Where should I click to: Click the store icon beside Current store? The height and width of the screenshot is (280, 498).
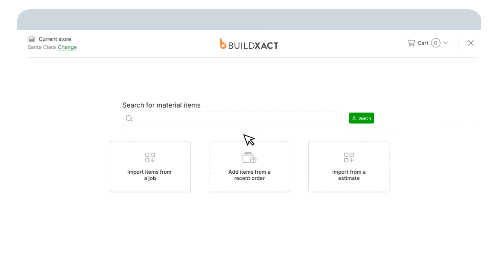click(31, 39)
